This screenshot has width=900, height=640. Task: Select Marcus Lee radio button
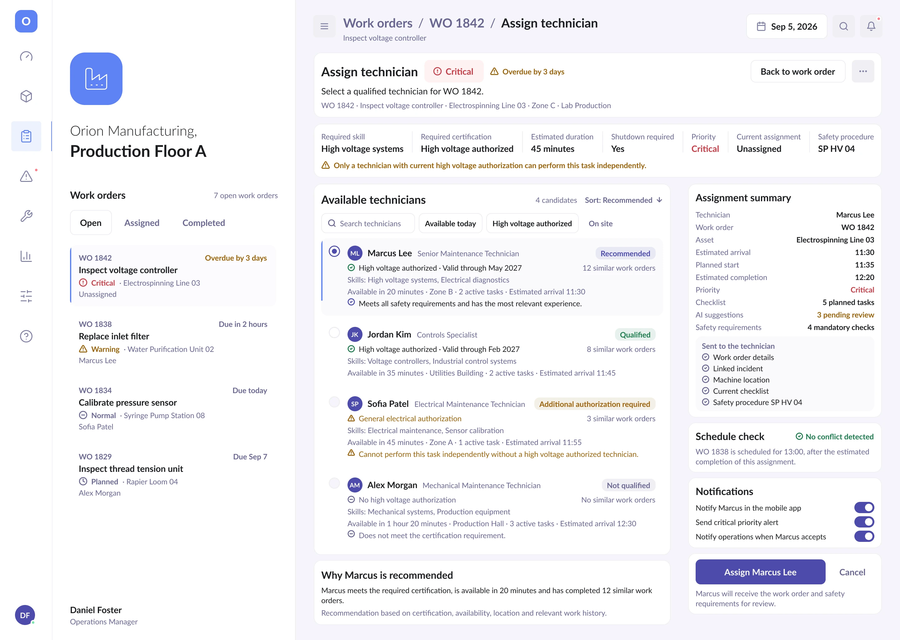334,251
